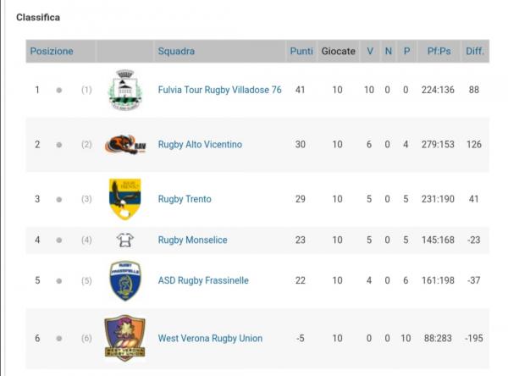Screen dimensions: 508x376
Task: Open Fulvia Tour Rugby Villadose 76 team link
Action: click(x=219, y=90)
